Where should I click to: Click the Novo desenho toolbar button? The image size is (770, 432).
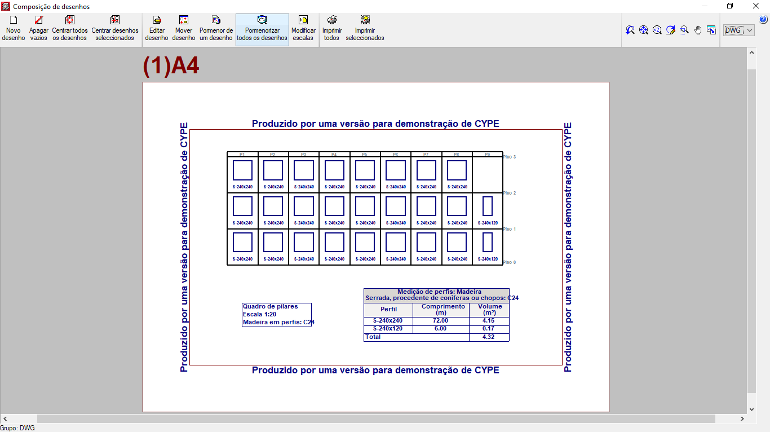[14, 29]
